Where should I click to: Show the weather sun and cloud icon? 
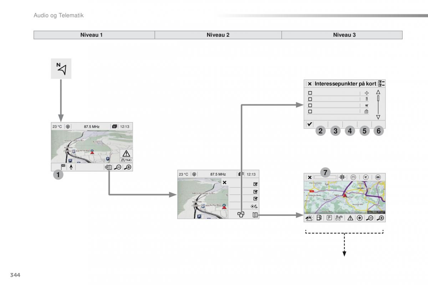310,218
